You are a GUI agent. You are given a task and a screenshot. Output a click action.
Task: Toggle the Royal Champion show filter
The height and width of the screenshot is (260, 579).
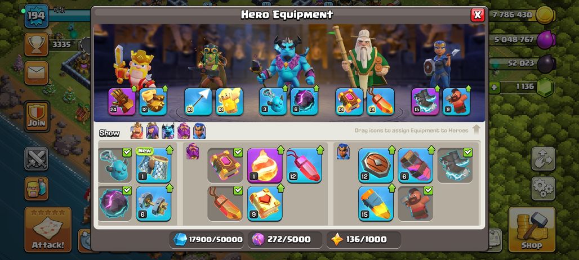199,131
